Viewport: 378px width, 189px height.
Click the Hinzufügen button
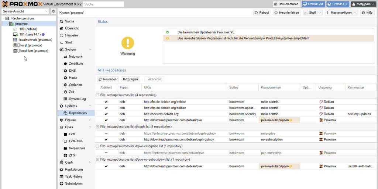coord(130,79)
